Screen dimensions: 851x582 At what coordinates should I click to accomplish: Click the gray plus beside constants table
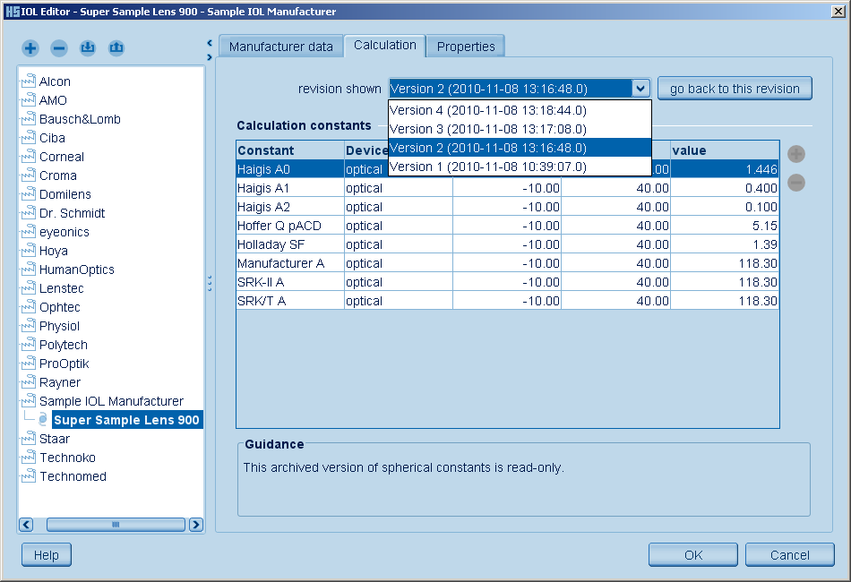[x=795, y=154]
